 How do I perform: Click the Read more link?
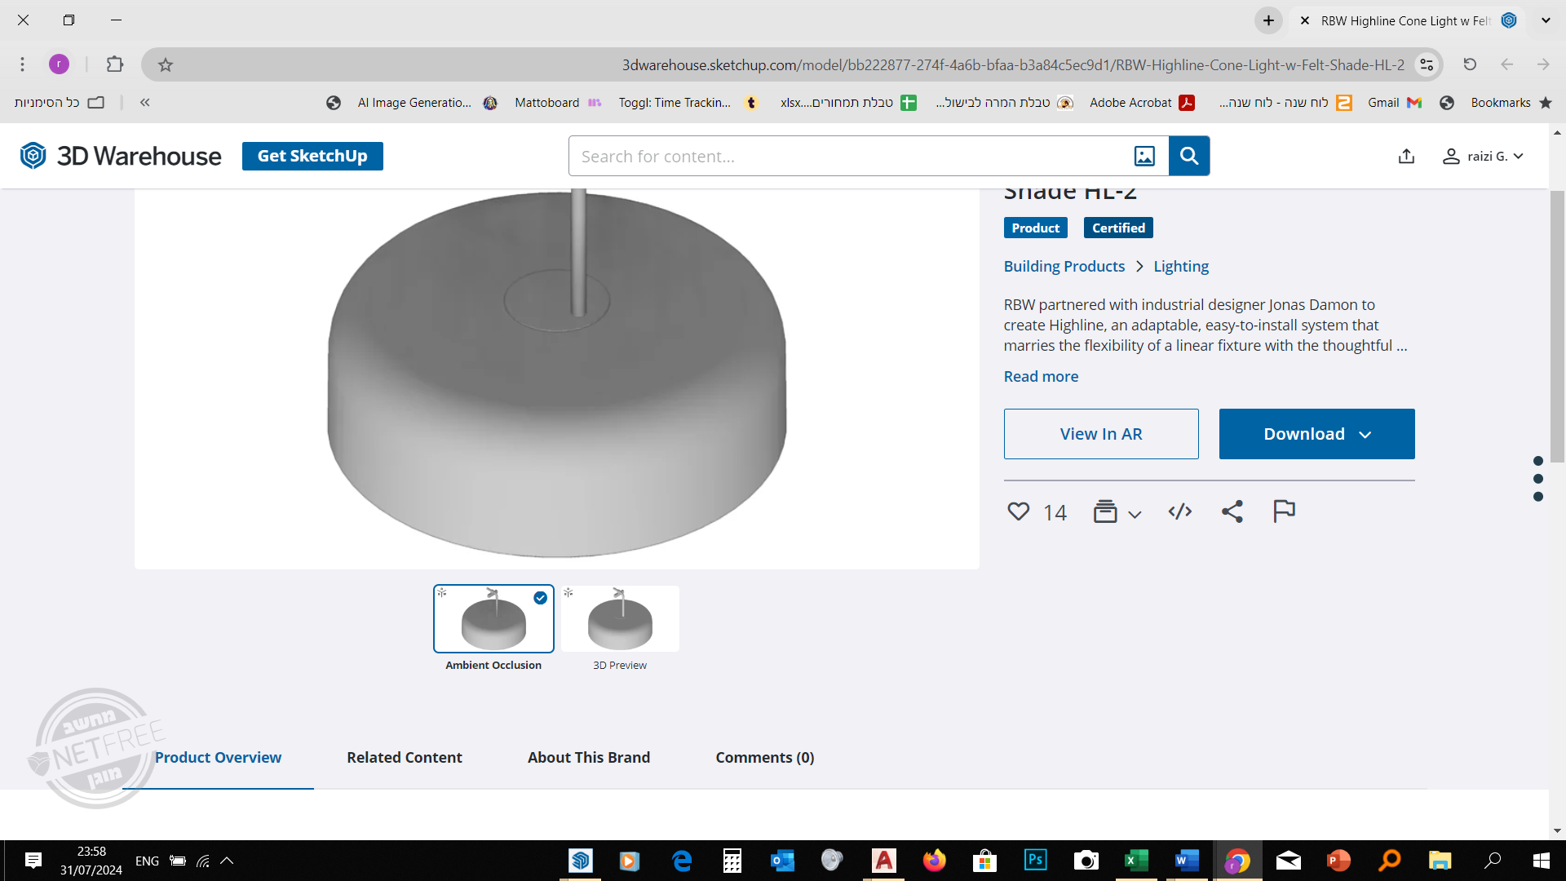tap(1041, 376)
